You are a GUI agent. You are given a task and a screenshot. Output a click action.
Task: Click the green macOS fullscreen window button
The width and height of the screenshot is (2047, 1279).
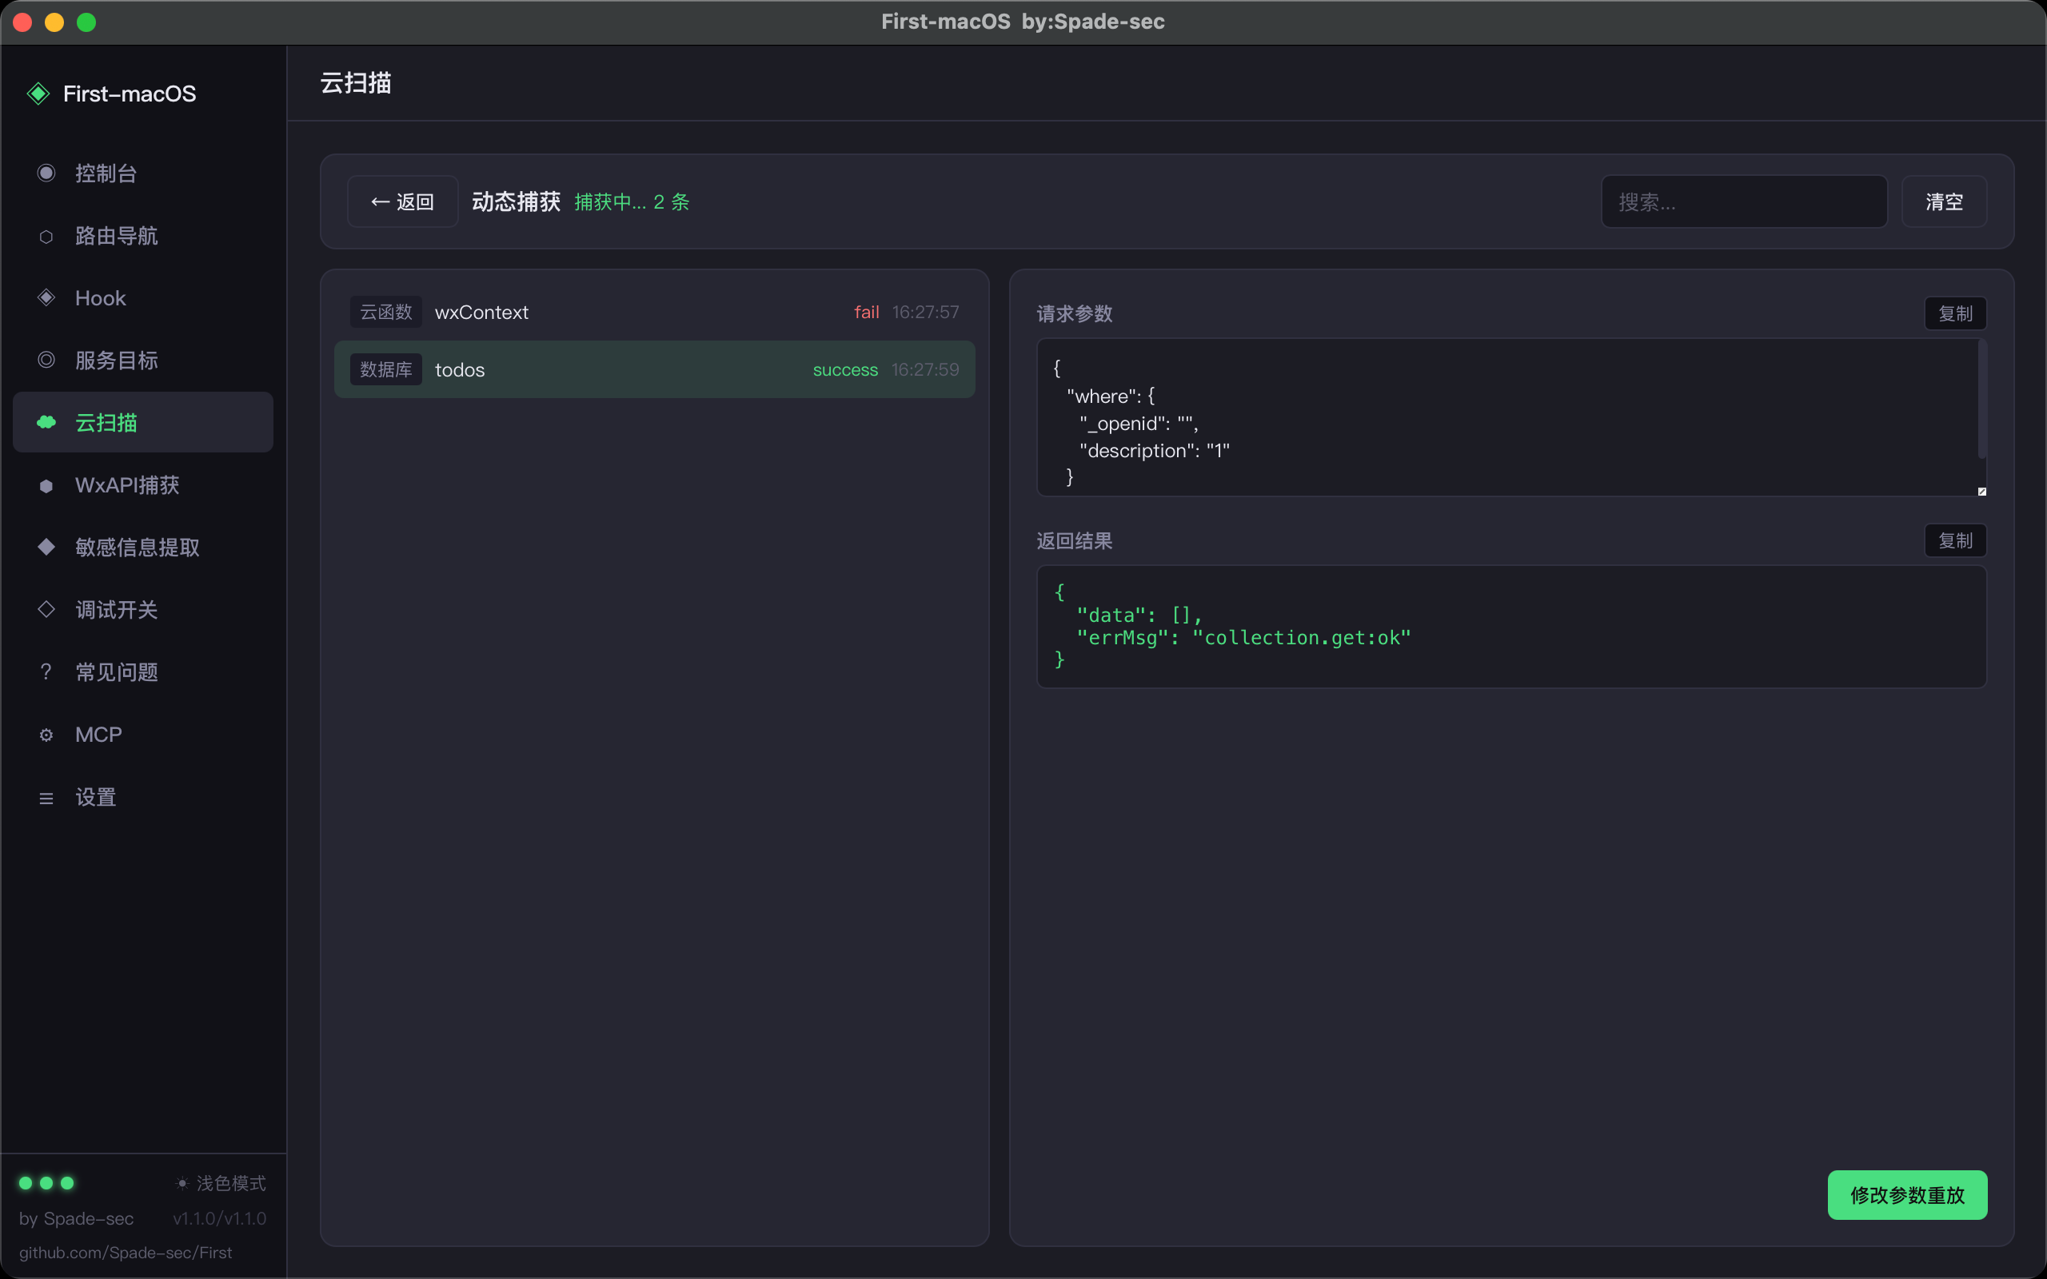[x=86, y=22]
